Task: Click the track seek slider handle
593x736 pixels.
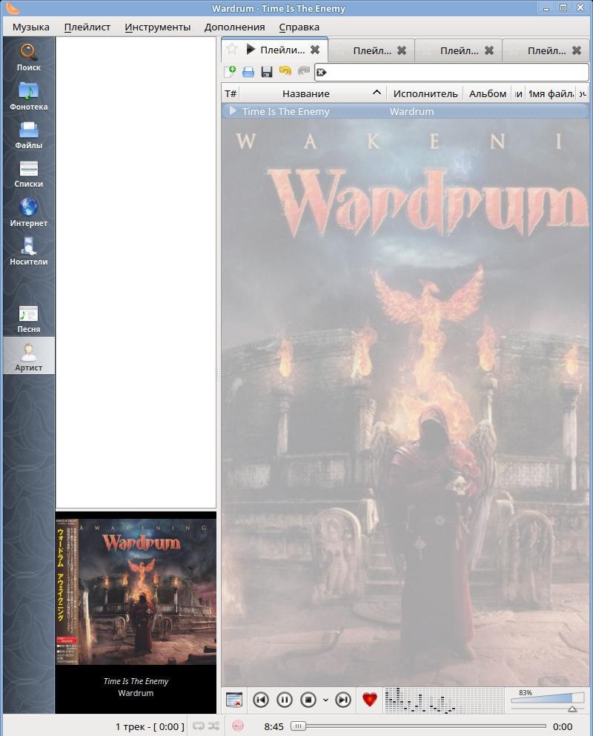Action: 298,726
